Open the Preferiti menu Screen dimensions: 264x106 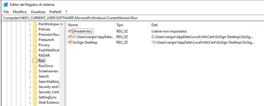click(x=55, y=12)
